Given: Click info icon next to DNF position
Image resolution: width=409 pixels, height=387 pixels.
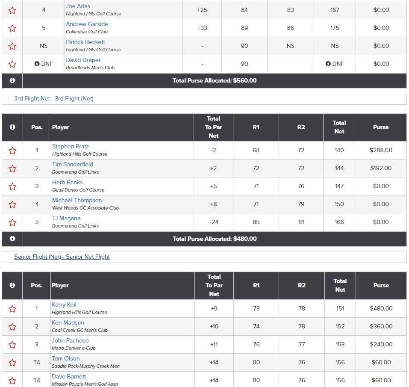Looking at the screenshot, I should [x=37, y=64].
